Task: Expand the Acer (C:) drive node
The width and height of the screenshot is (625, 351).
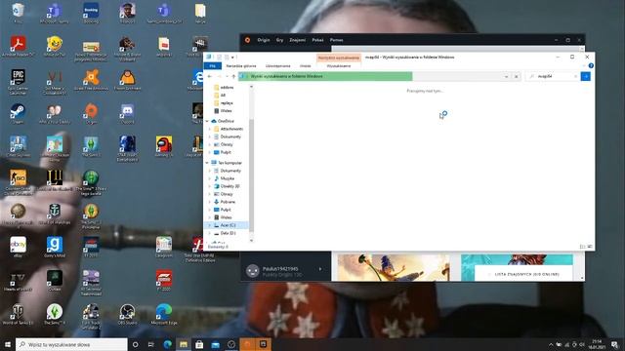Action: pos(210,225)
